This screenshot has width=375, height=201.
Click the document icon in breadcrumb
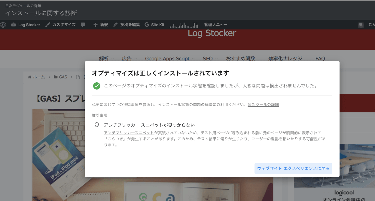tap(78, 77)
